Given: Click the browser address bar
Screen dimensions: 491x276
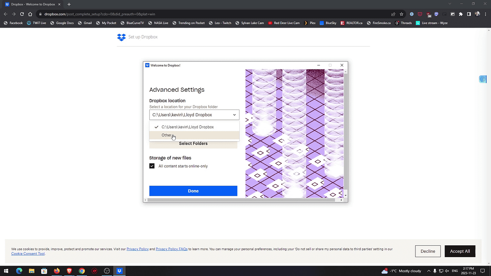Looking at the screenshot, I should [216, 14].
